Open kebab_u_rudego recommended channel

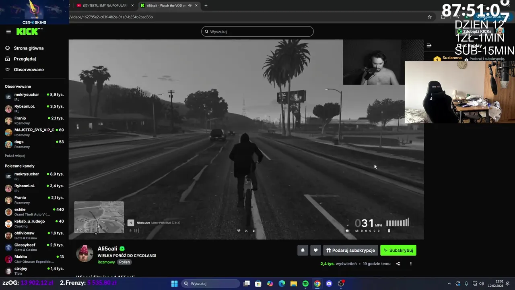[x=34, y=224]
